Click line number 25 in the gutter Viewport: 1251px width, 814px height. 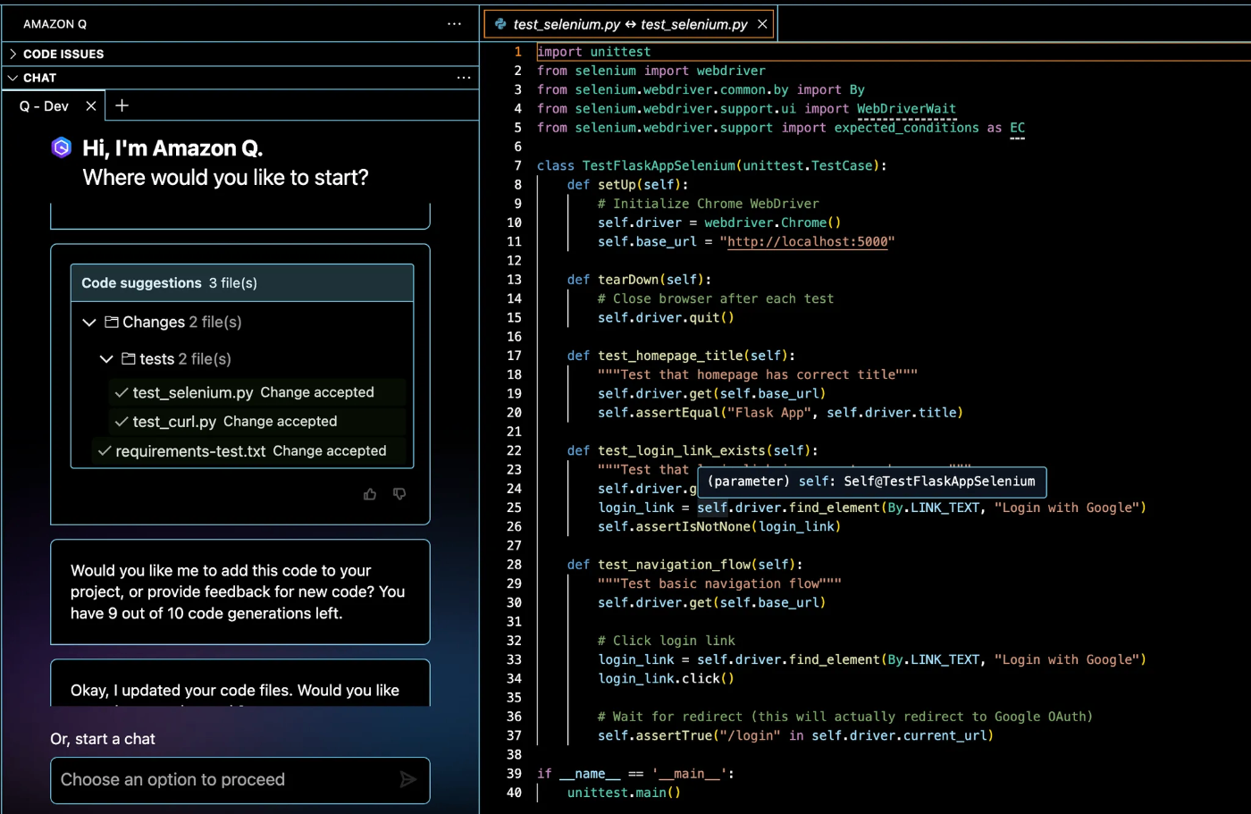(x=515, y=508)
